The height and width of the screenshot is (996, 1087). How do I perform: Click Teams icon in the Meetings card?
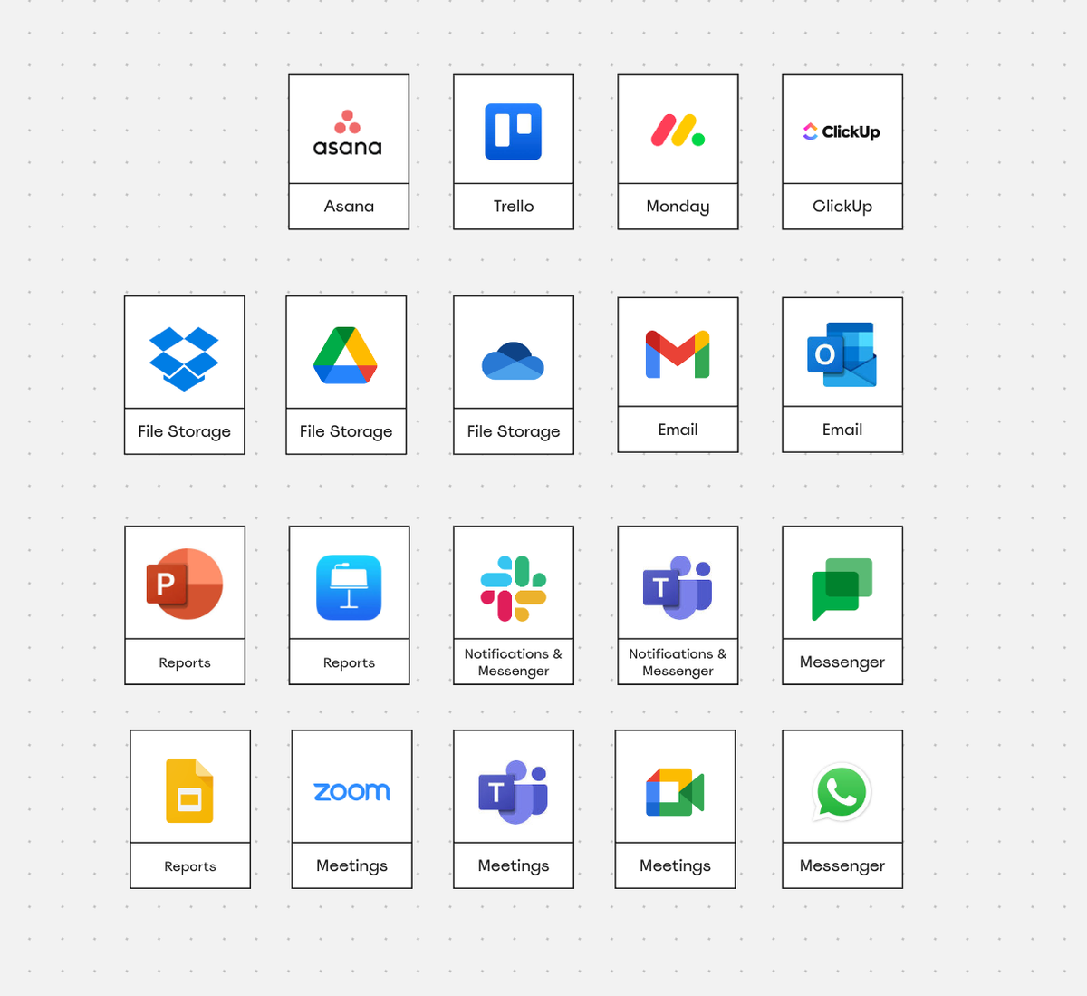tap(513, 792)
